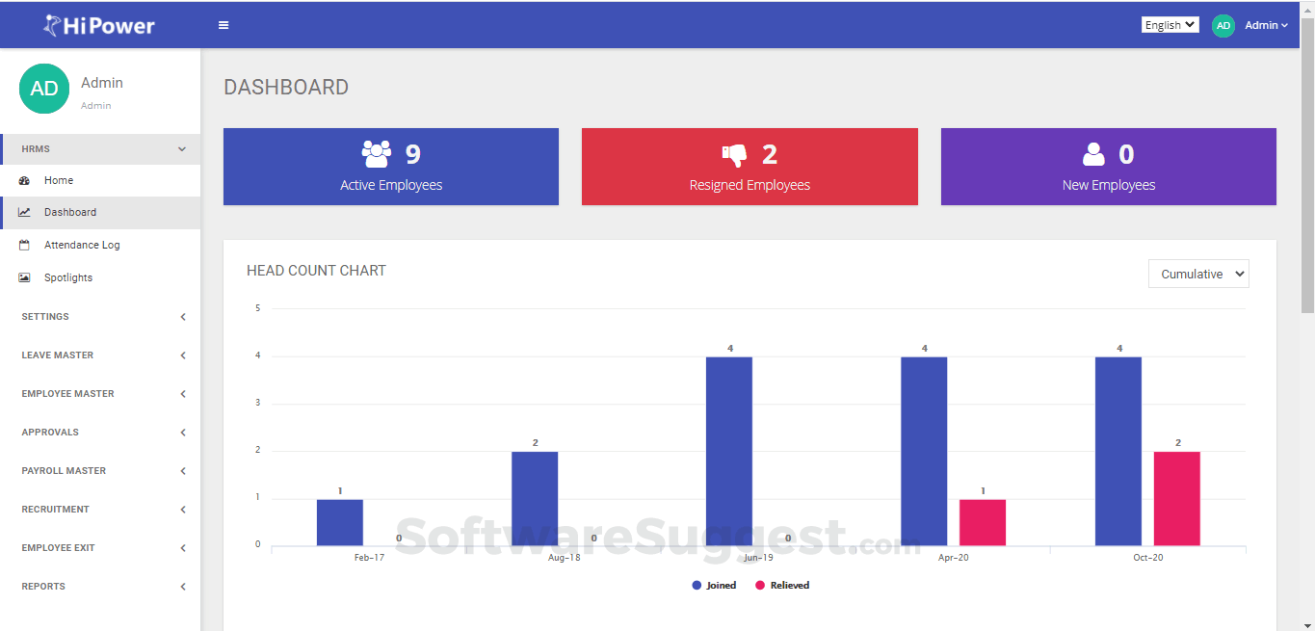The image size is (1315, 631).
Task: Click the HiPower logo icon
Action: (50, 24)
